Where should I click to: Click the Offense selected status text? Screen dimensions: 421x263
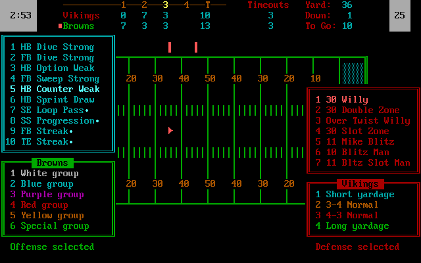53,247
